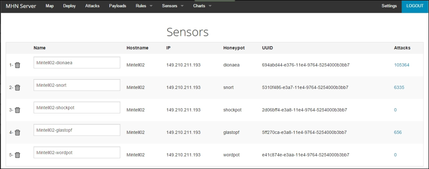Click the Mintell02 hostname in the wordpot row
Screen dimensions: 429x169
(136, 155)
